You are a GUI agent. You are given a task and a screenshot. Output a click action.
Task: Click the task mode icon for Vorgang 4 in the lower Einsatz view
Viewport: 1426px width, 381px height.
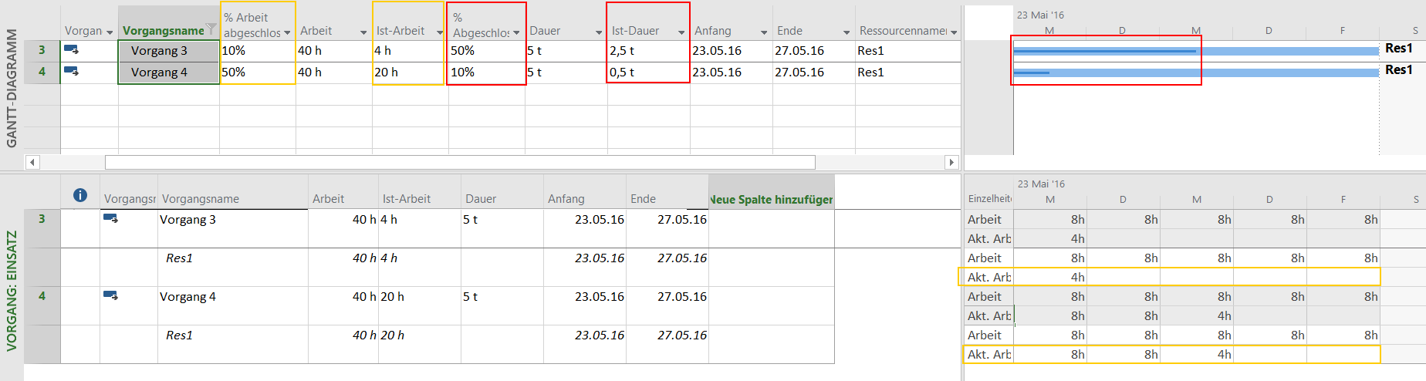(110, 296)
